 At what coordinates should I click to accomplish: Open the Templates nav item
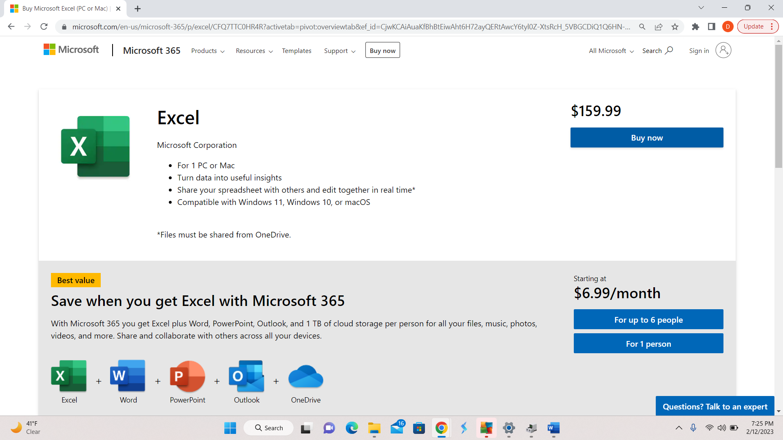296,51
